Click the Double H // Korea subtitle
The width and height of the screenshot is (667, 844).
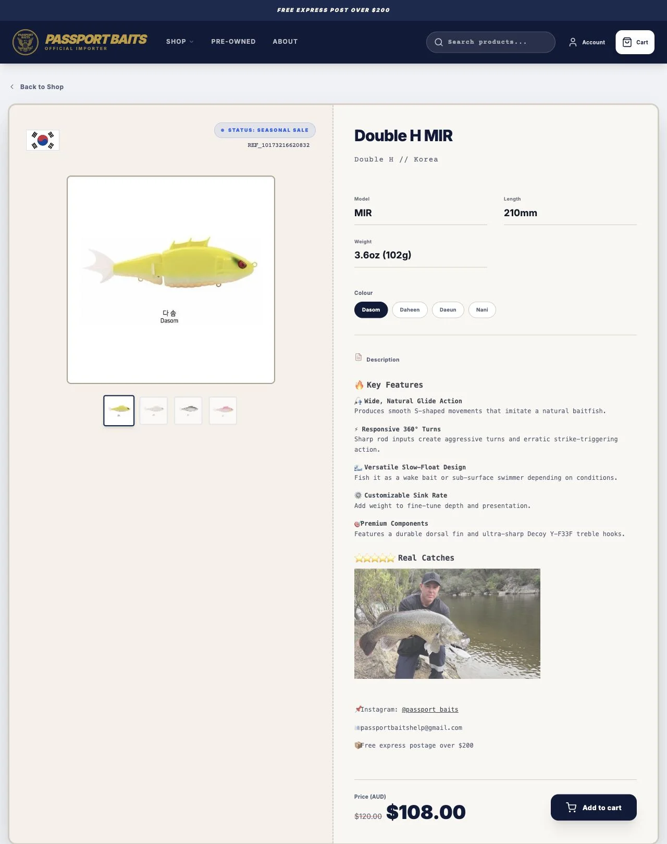click(396, 159)
